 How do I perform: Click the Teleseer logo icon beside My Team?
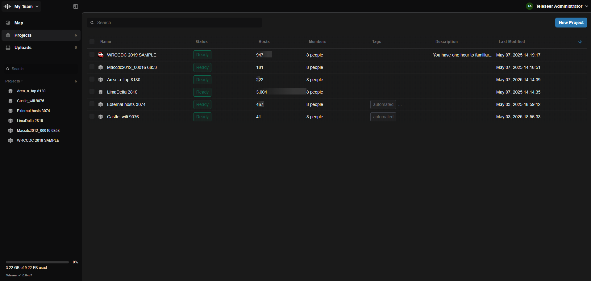tap(7, 6)
